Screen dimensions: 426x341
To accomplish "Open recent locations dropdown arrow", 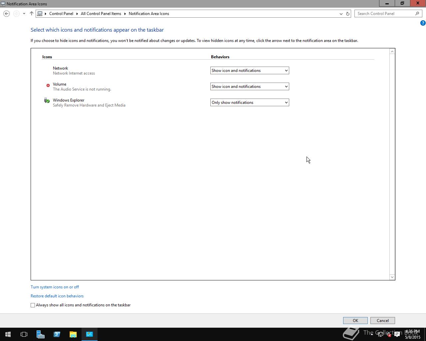I will (x=24, y=14).
